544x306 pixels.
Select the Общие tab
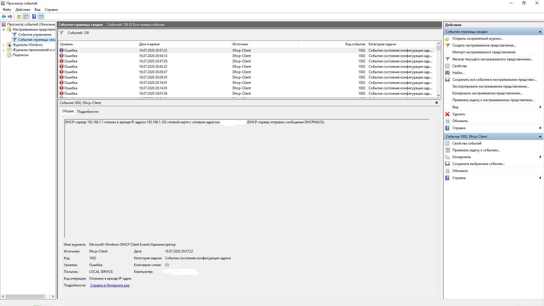[68, 111]
